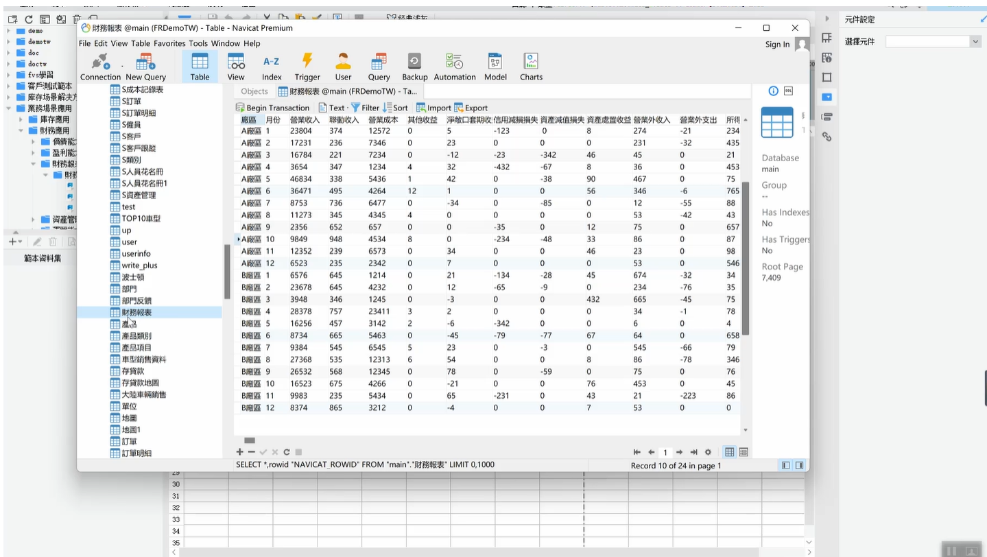Switch to the Objects tab
This screenshot has width=987, height=557.
coord(254,91)
